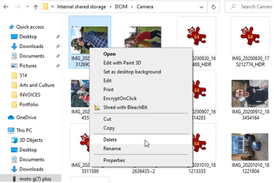Click the Refresh button in address bar
This screenshot has height=183, width=274.
click(x=213, y=7)
